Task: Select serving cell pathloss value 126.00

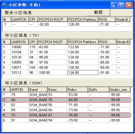Action: (83, 24)
